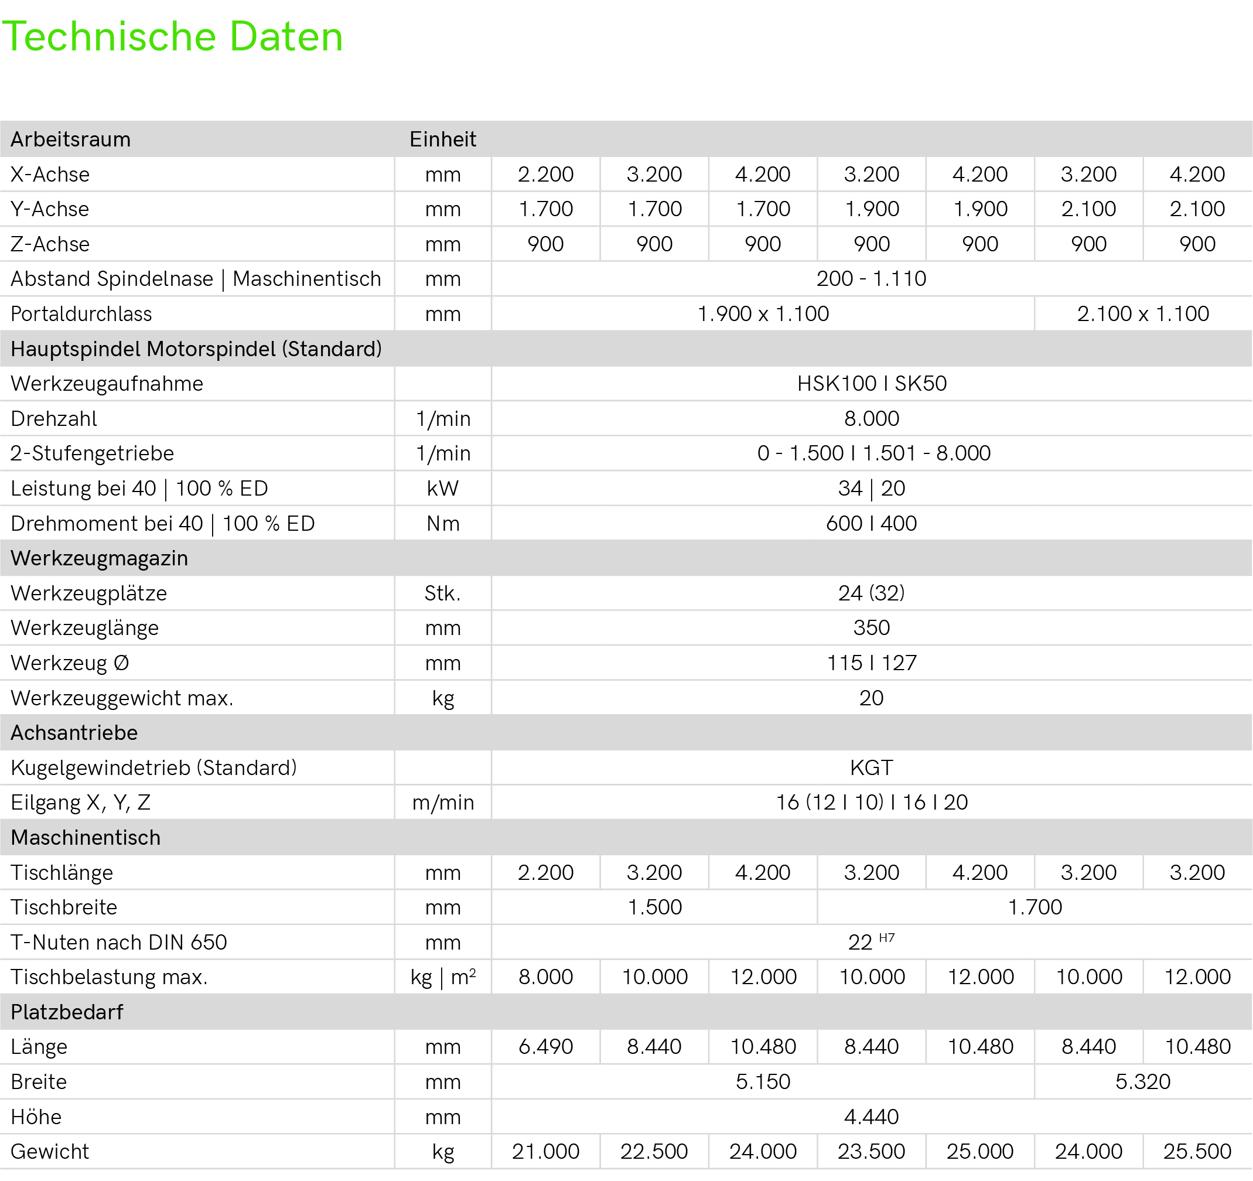Viewport: 1253px width, 1181px height.
Task: Click the Länge value 6.490
Action: [546, 1047]
